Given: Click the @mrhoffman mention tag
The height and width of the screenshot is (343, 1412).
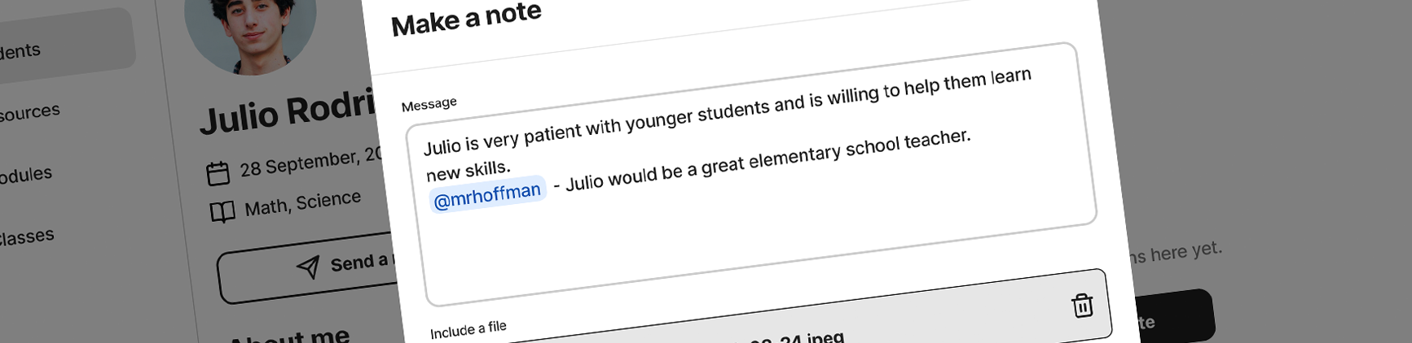Looking at the screenshot, I should [x=487, y=195].
